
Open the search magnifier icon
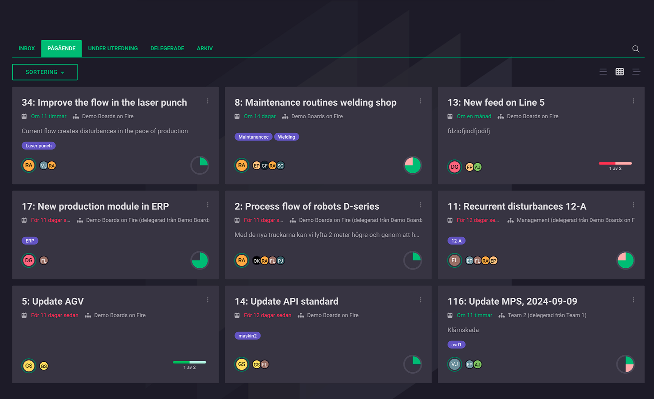635,49
